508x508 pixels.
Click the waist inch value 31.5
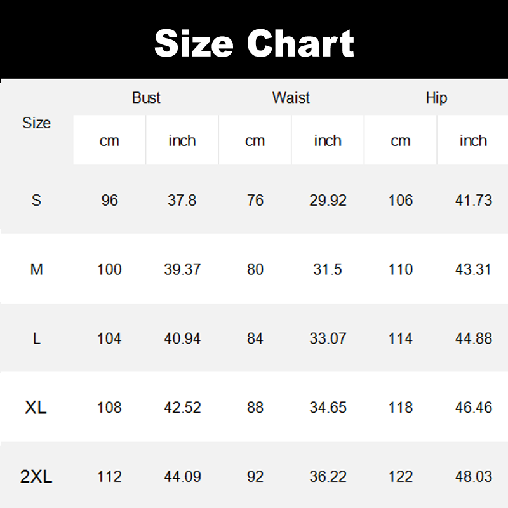pos(328,269)
